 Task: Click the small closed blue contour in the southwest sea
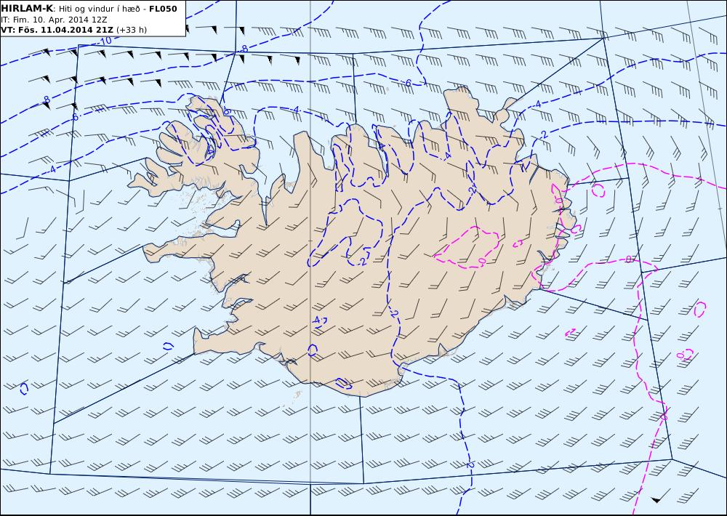(x=24, y=388)
